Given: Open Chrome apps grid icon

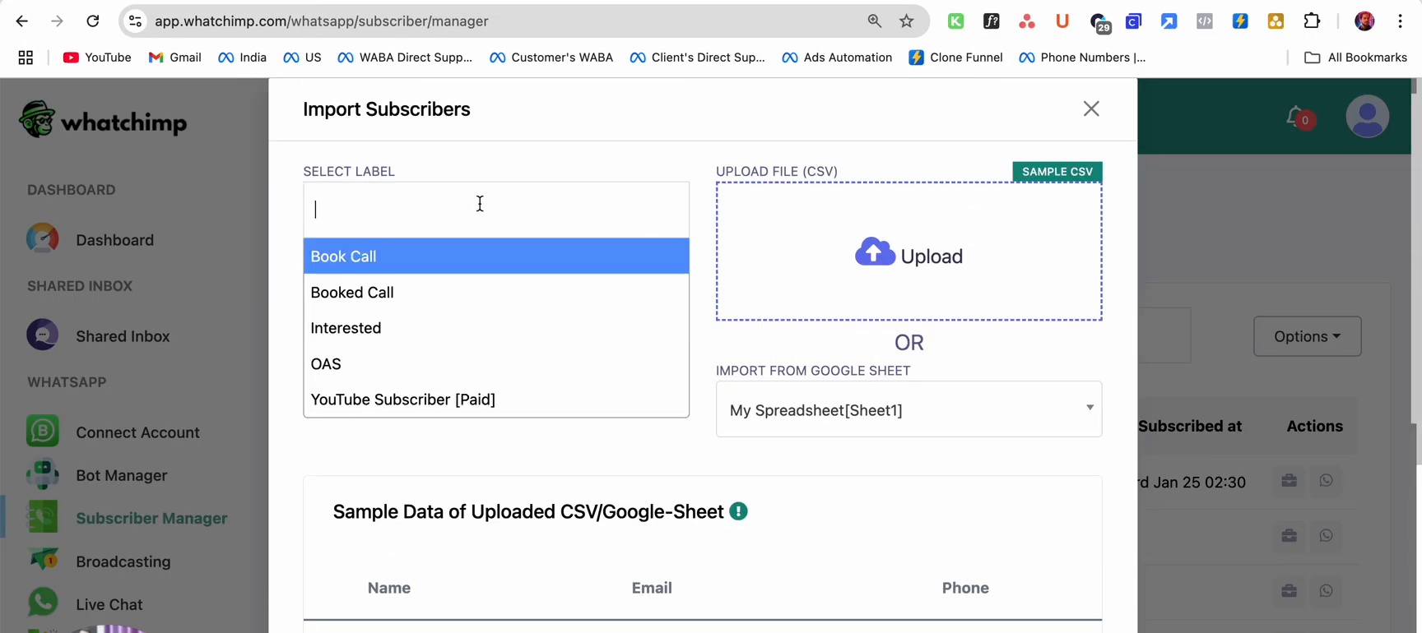Looking at the screenshot, I should tap(26, 58).
